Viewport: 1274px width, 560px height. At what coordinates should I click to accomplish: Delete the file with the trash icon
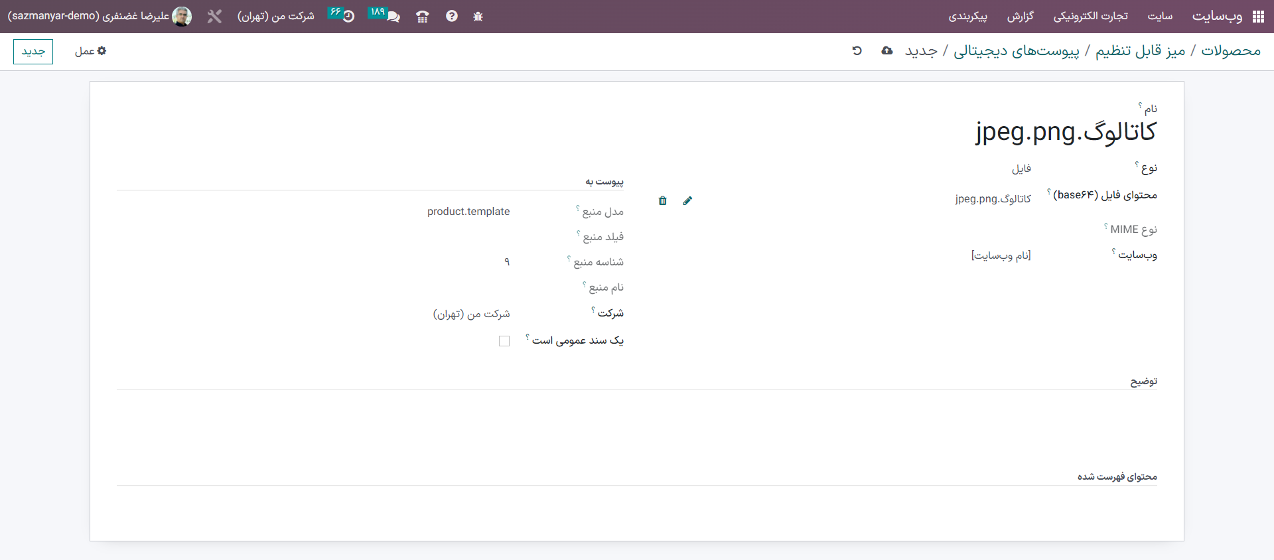662,200
